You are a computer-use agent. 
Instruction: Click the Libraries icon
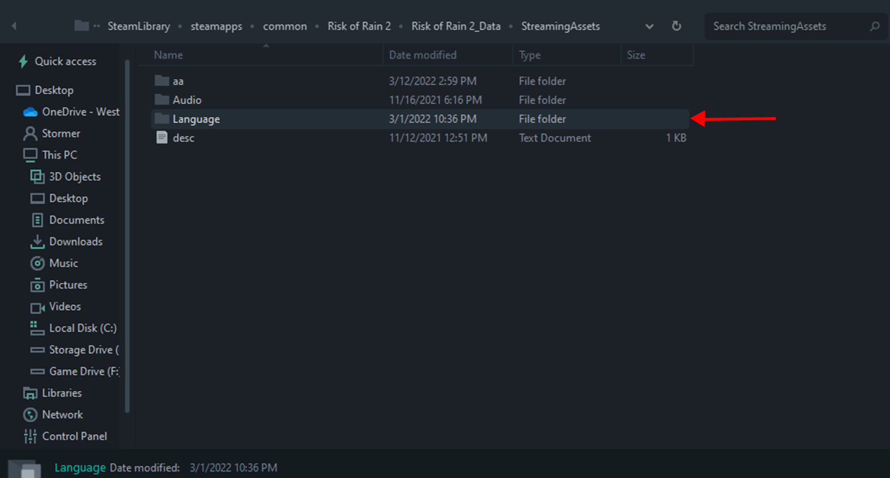click(x=31, y=393)
